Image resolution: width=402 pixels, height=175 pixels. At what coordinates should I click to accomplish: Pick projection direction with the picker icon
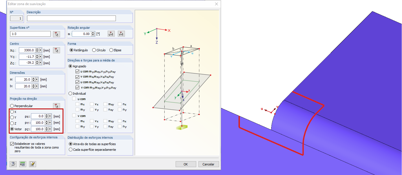pyautogui.click(x=56, y=106)
